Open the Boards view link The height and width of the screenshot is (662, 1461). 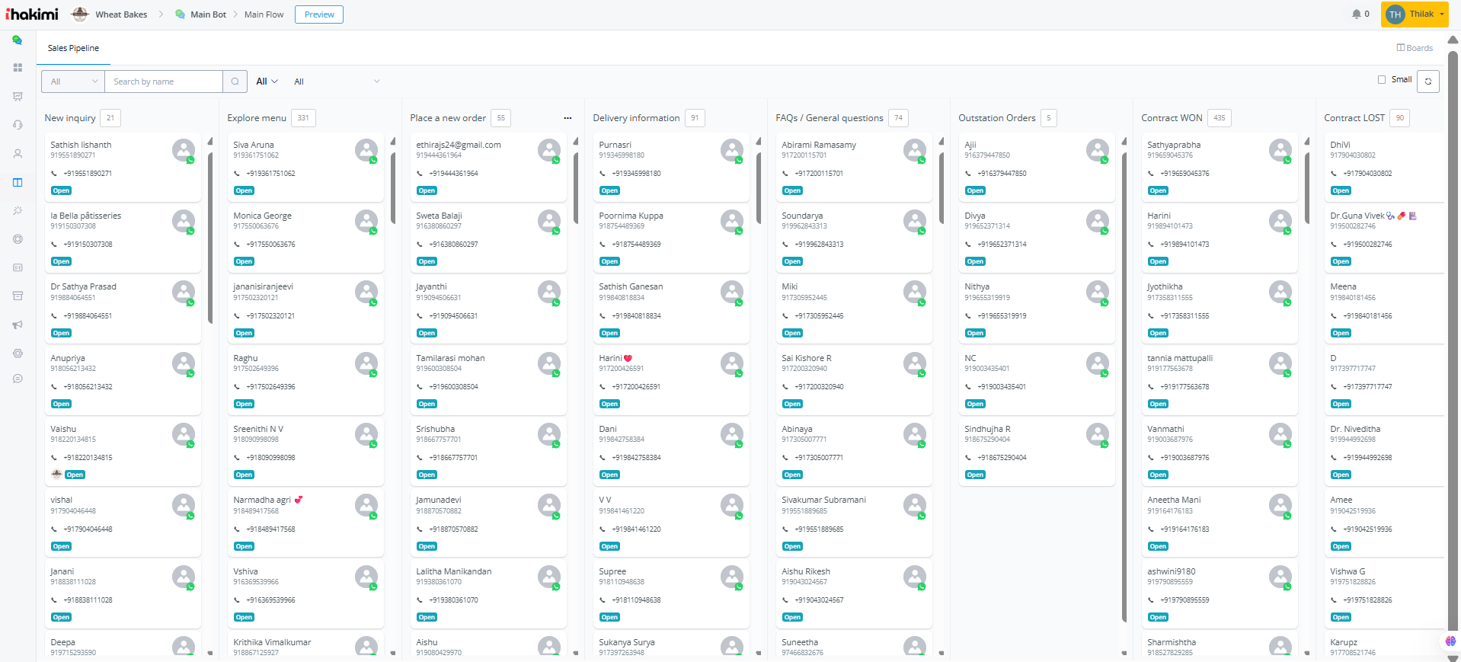[x=1415, y=48]
